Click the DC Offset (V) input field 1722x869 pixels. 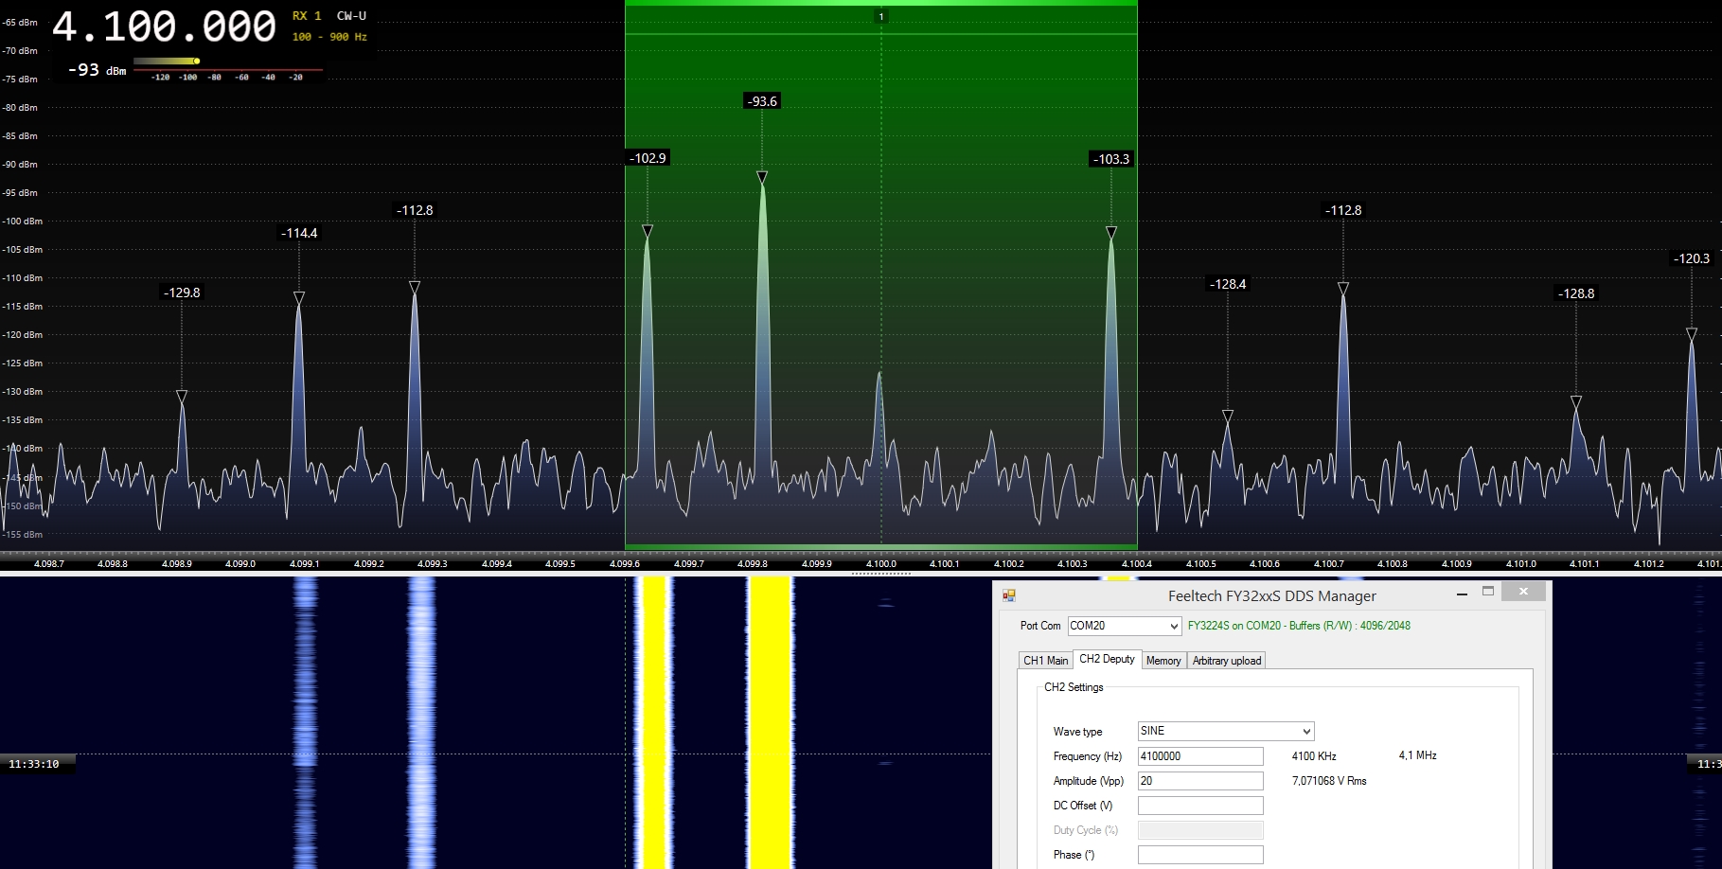(1200, 806)
